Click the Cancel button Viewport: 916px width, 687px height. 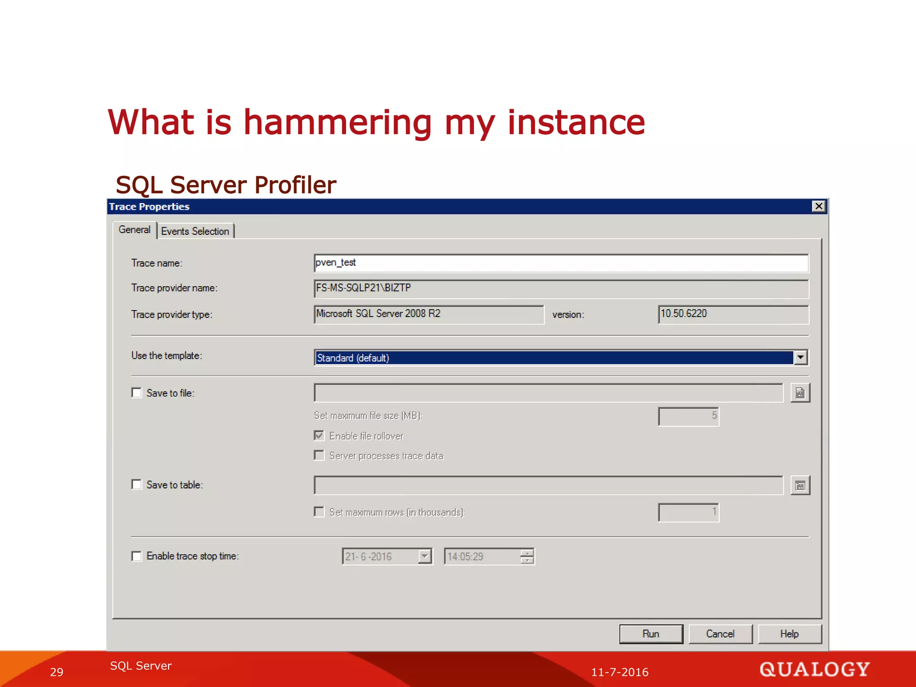[x=720, y=634]
